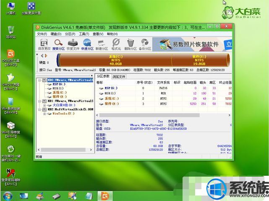Click the 快速分区 quick partition icon
Viewport: 269px width, 201px height.
(x=87, y=44)
